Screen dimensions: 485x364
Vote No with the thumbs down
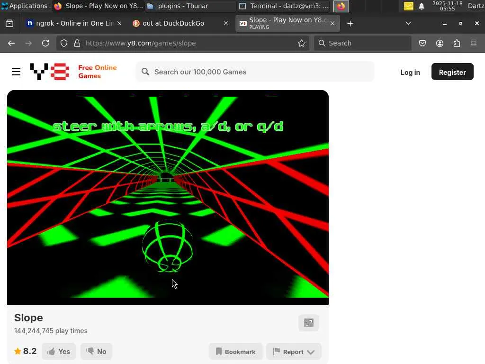coord(96,351)
